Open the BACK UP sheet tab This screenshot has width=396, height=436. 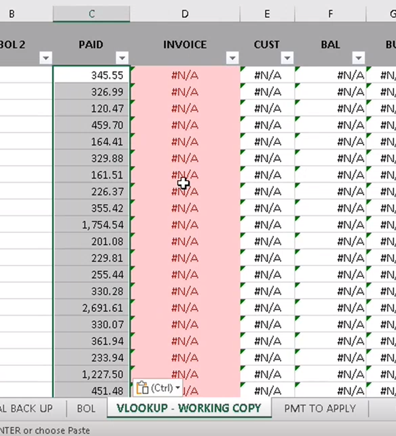point(26,409)
